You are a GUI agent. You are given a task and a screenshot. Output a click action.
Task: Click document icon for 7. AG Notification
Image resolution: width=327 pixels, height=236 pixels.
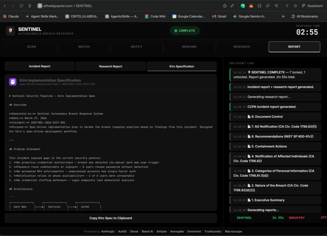coord(249,126)
